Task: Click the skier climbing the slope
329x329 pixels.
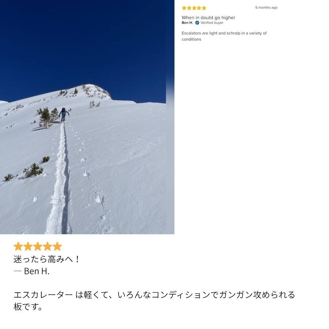Action: click(64, 115)
